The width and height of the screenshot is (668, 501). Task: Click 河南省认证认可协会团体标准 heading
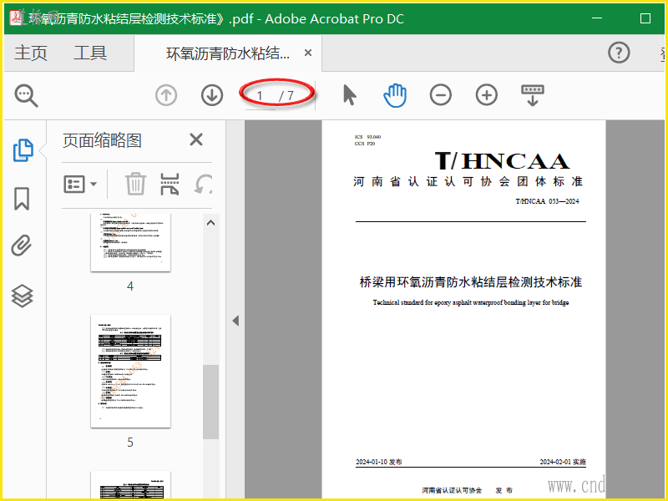coord(468,181)
